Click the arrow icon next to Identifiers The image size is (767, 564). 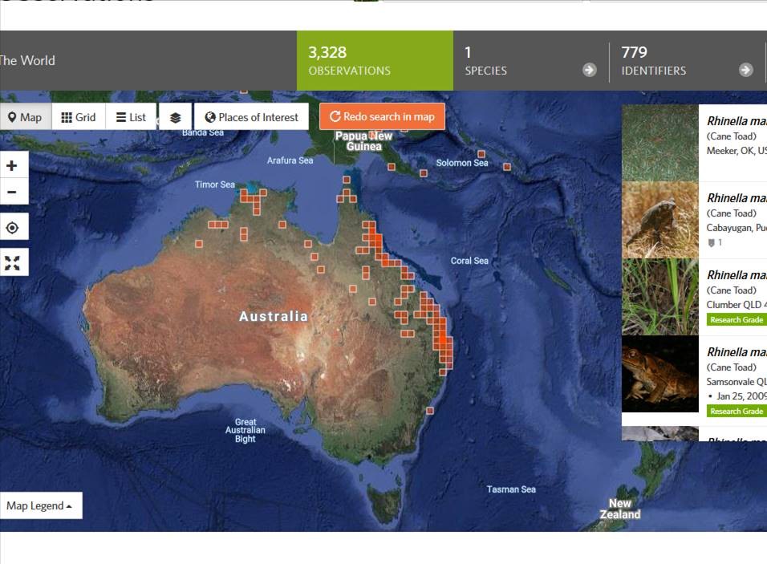746,70
